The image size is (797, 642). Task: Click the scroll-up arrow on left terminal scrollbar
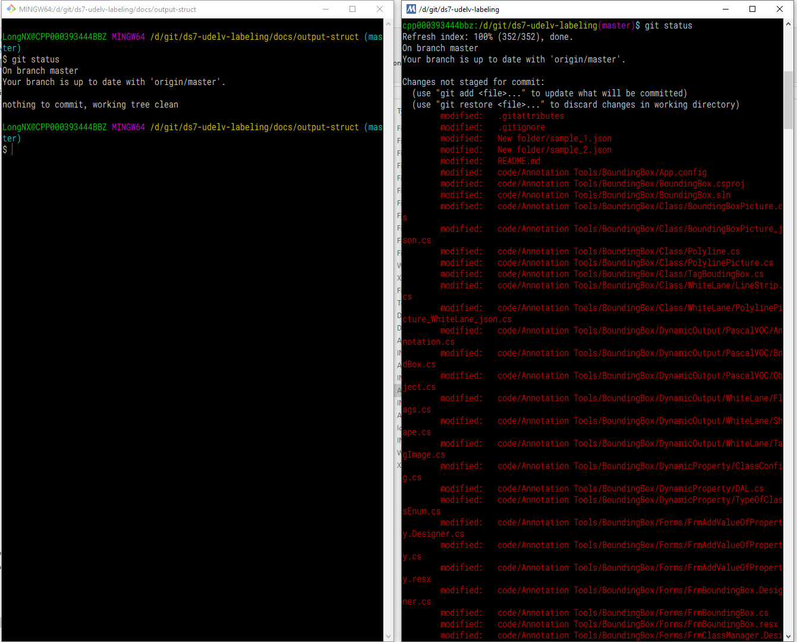(389, 24)
